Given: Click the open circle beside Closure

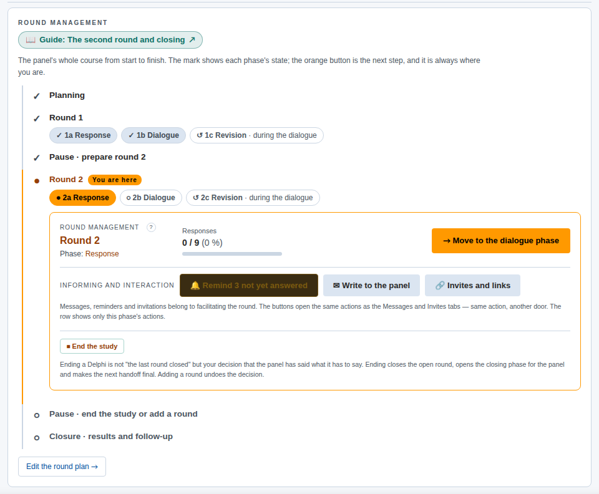Looking at the screenshot, I should (x=37, y=437).
